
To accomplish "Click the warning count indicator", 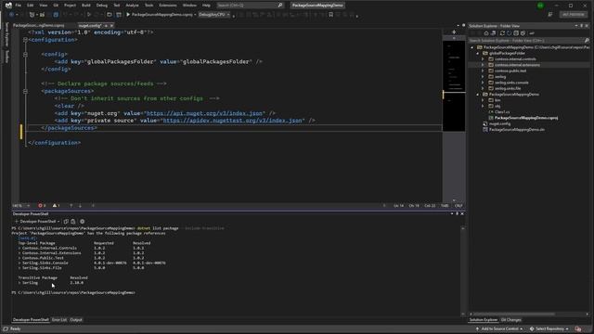I will pyautogui.click(x=56, y=206).
